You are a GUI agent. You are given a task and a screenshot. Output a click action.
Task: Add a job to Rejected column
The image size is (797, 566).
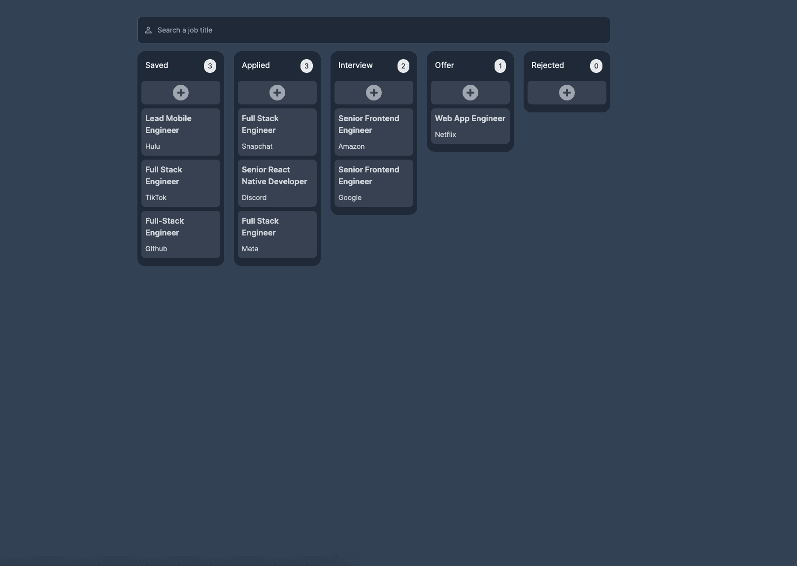pos(567,93)
